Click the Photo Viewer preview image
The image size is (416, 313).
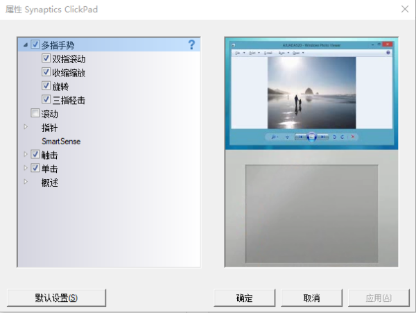312,93
